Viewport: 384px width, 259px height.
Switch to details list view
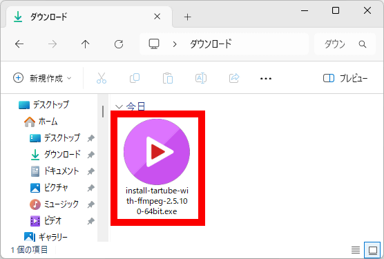(356, 250)
